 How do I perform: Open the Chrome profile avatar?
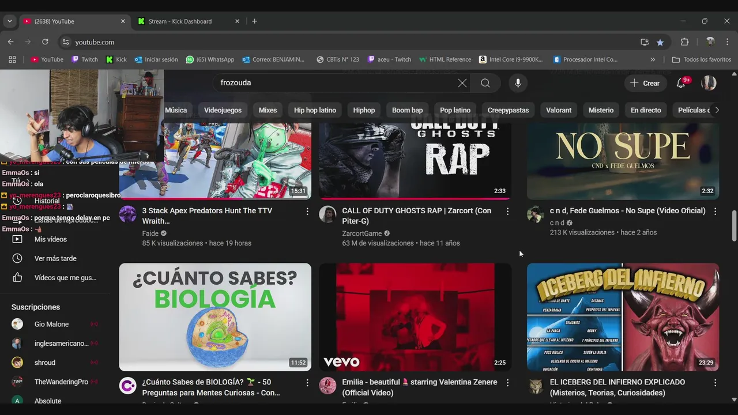click(x=710, y=42)
